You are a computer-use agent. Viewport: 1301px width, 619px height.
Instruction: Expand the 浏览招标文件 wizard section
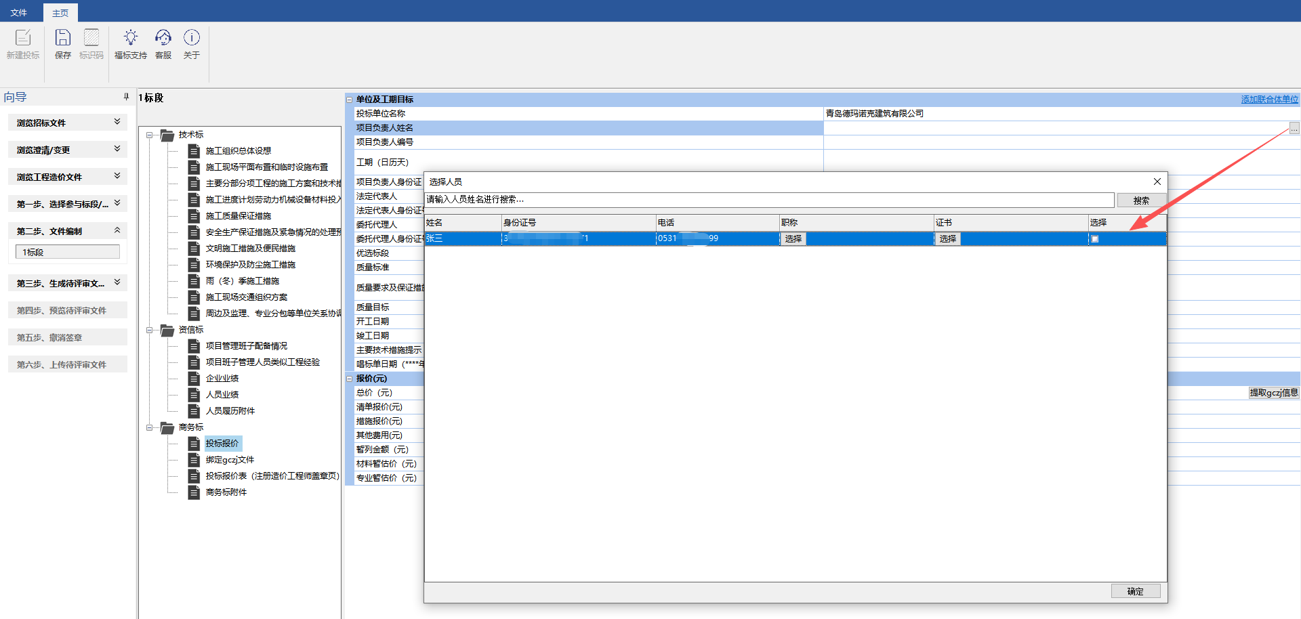(117, 122)
